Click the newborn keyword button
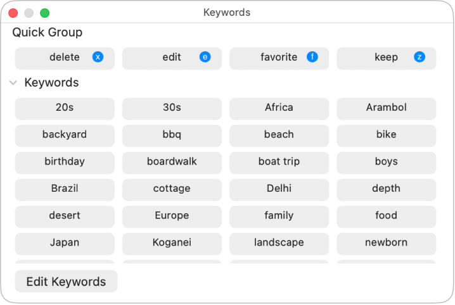This screenshot has height=305, width=455. (x=386, y=243)
